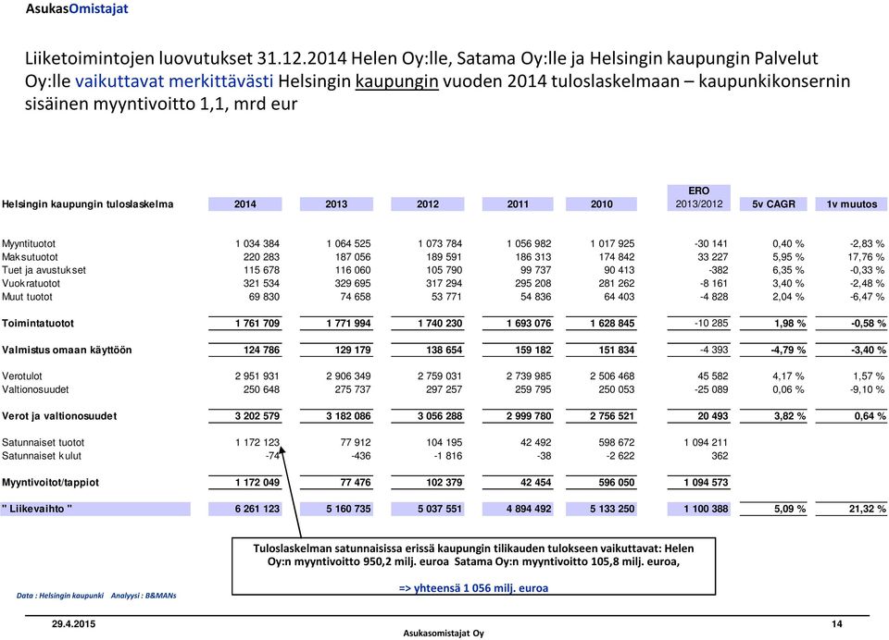Select Myyntivoitot/tappiot ERO value 1 094 573
Viewport: 889px width, 640px height.
(706, 483)
